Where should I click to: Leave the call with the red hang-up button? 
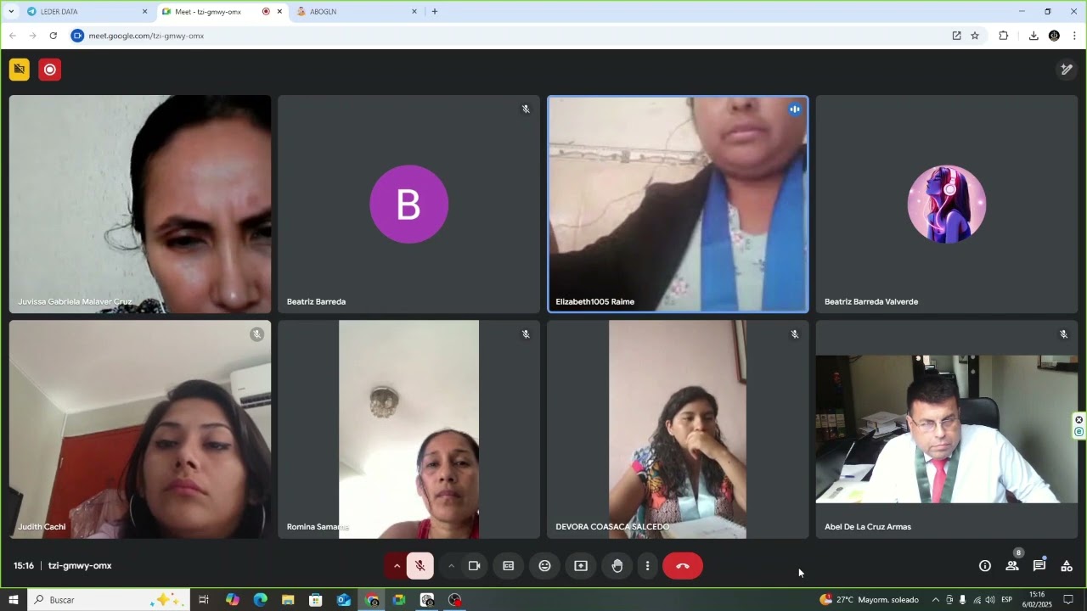pos(683,566)
